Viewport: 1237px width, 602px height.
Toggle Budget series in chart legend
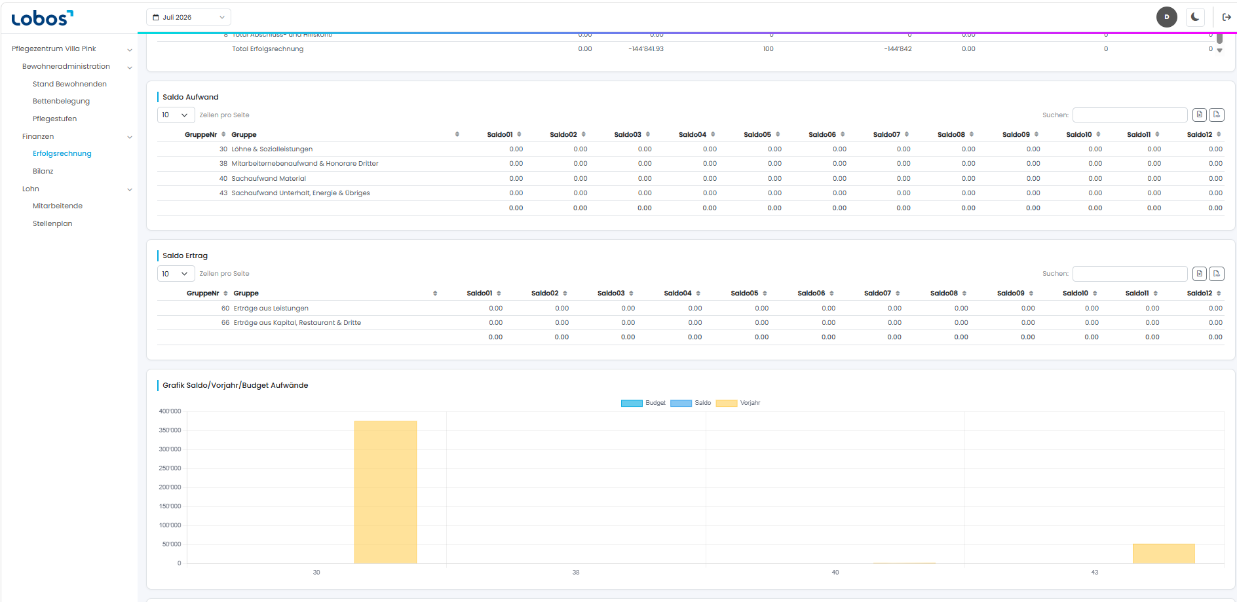(643, 403)
